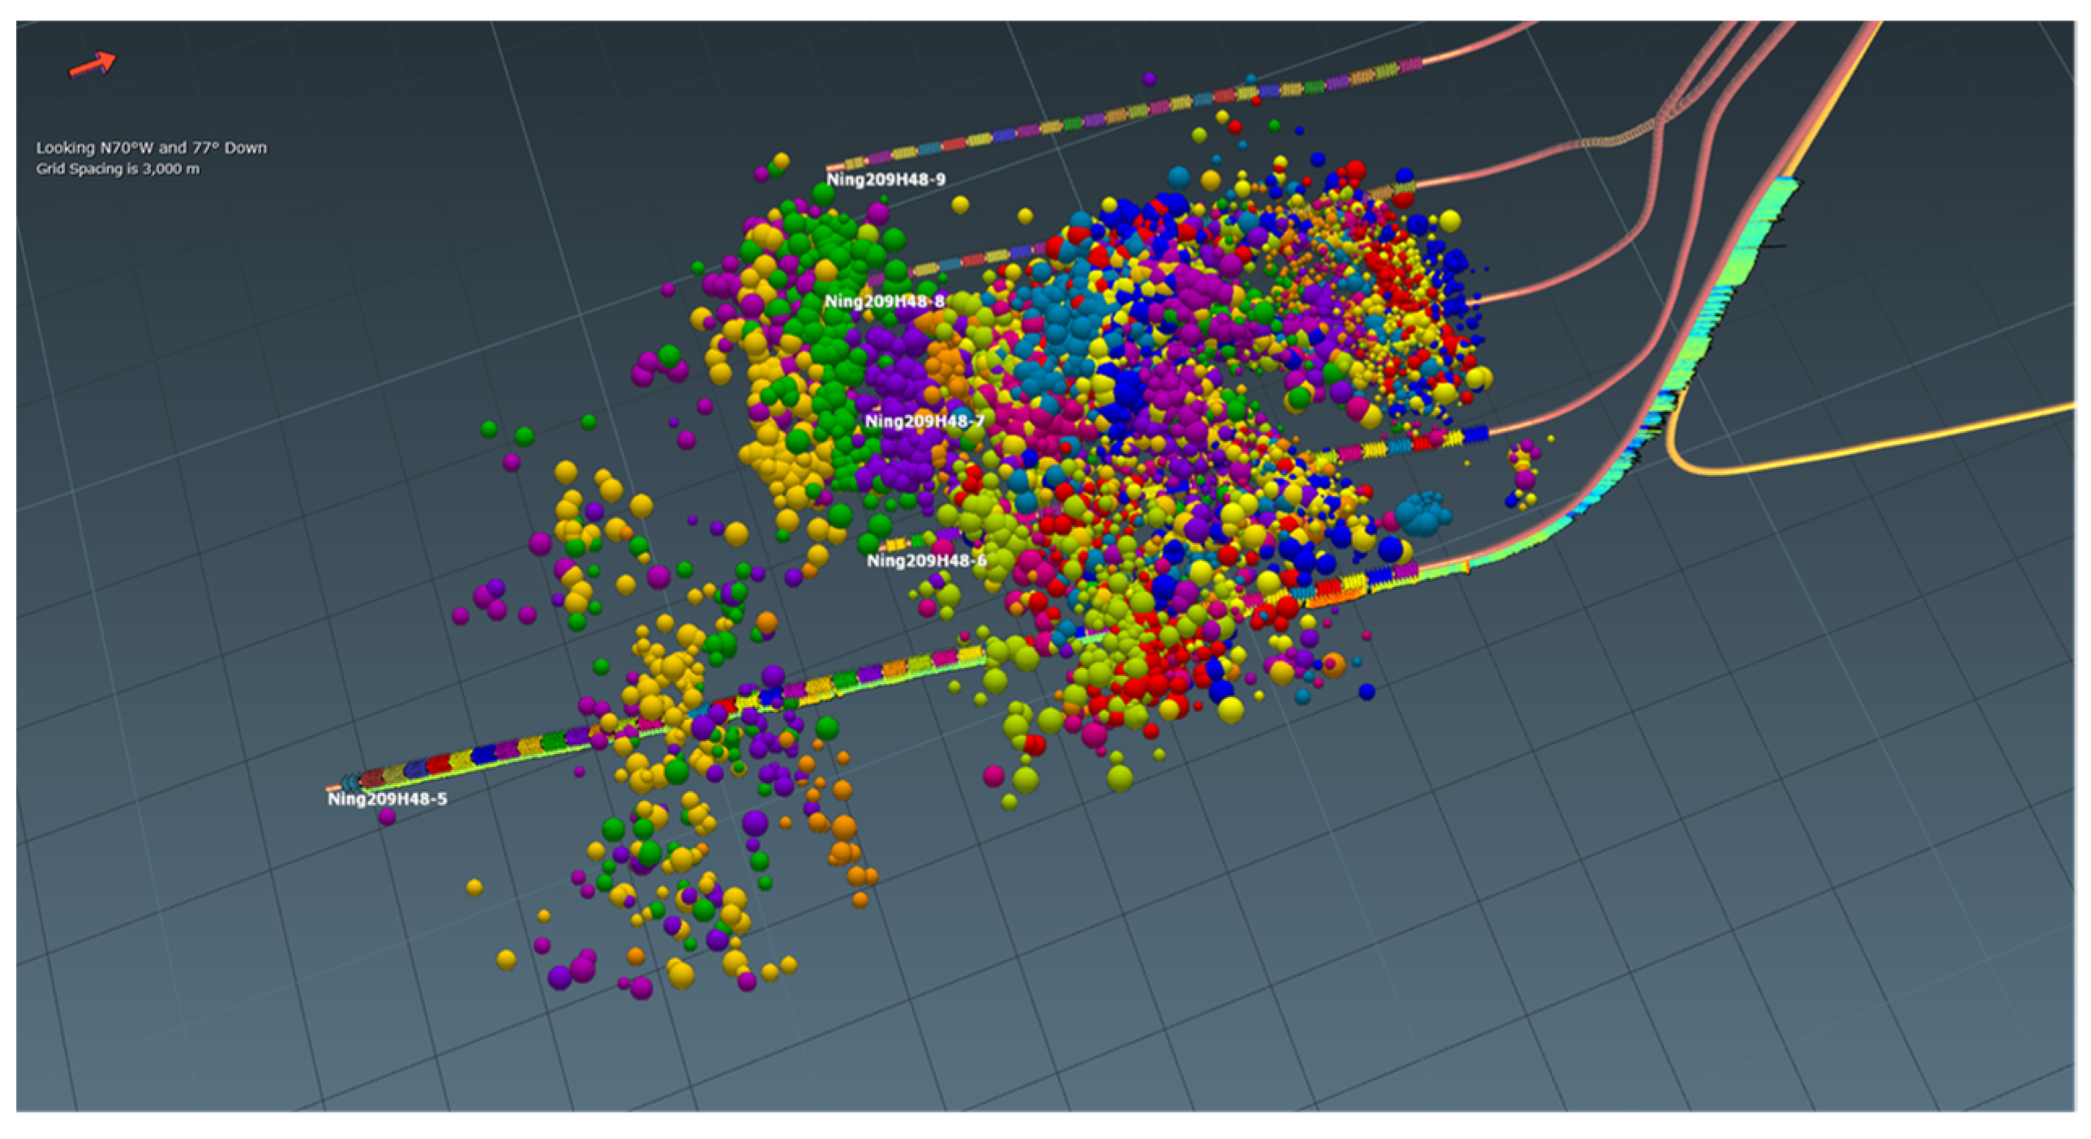Click the Ning209H48-7 well label
This screenshot has width=2091, height=1139.
(x=923, y=421)
